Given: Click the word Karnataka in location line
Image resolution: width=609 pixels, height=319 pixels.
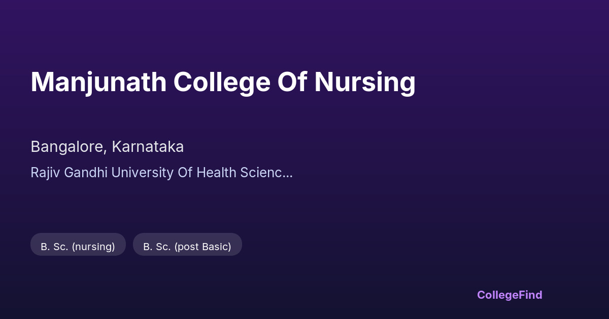Looking at the screenshot, I should [x=148, y=147].
